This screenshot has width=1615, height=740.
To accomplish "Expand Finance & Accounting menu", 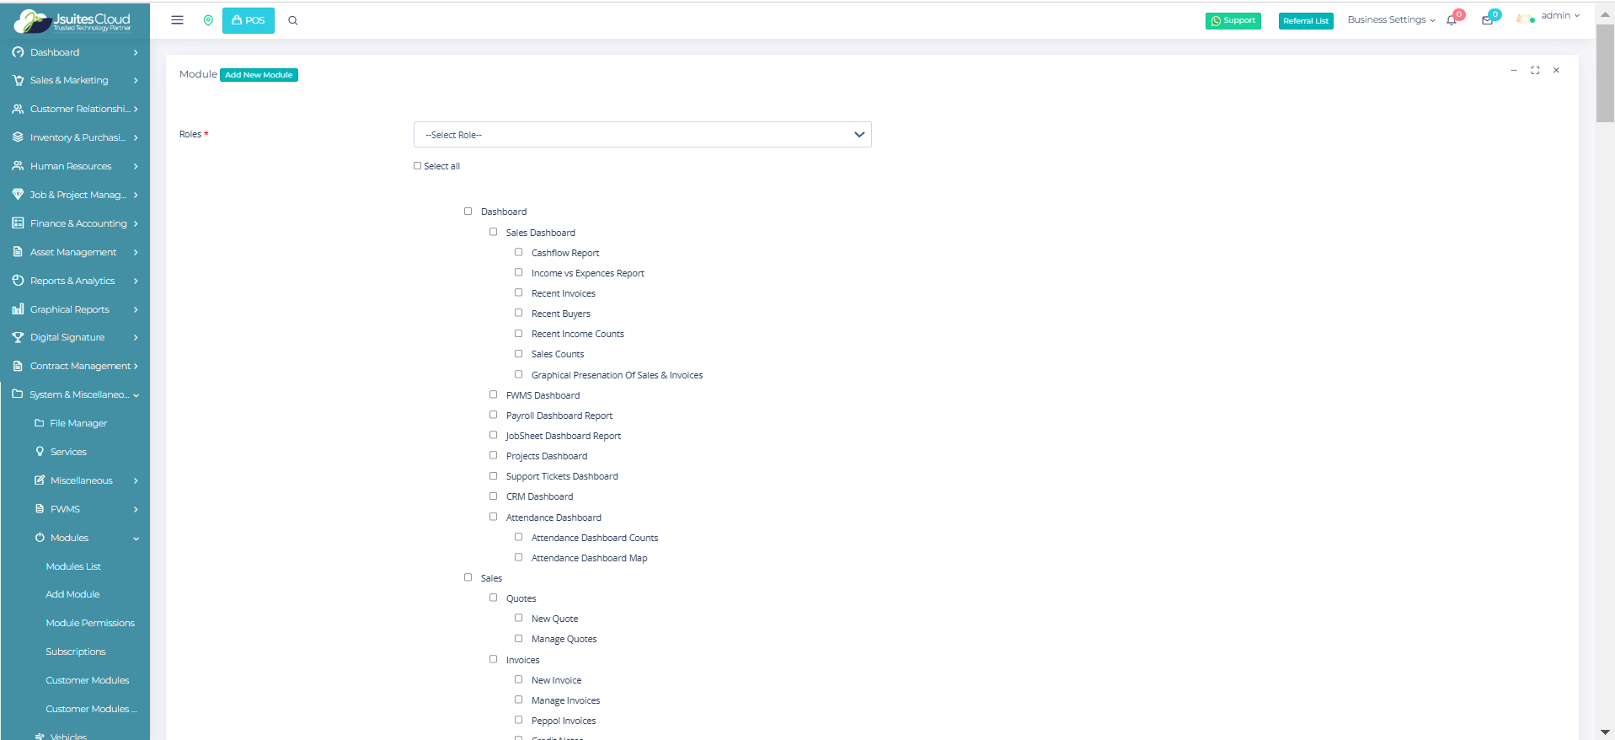I will 78,223.
